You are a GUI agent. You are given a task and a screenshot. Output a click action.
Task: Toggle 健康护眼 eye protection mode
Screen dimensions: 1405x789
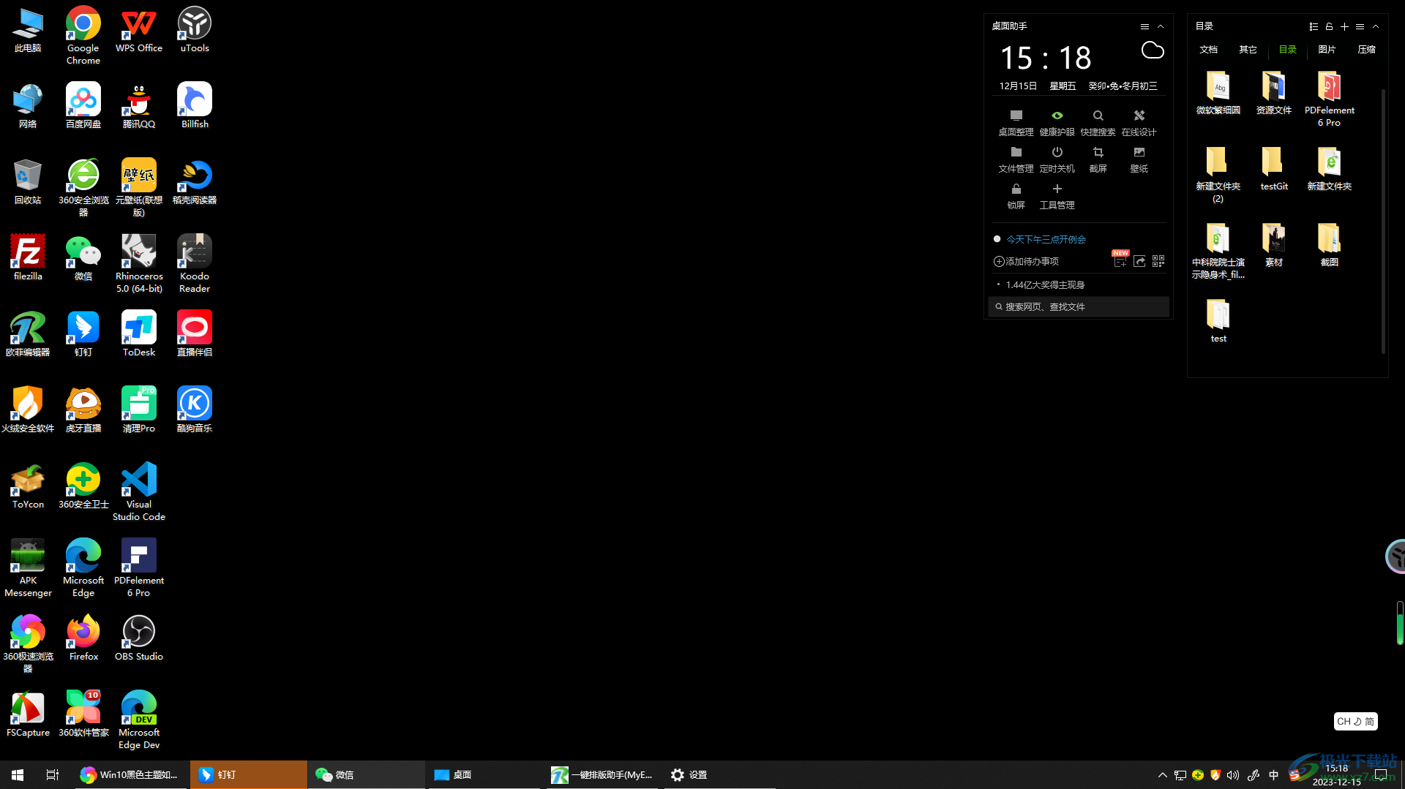(1057, 121)
